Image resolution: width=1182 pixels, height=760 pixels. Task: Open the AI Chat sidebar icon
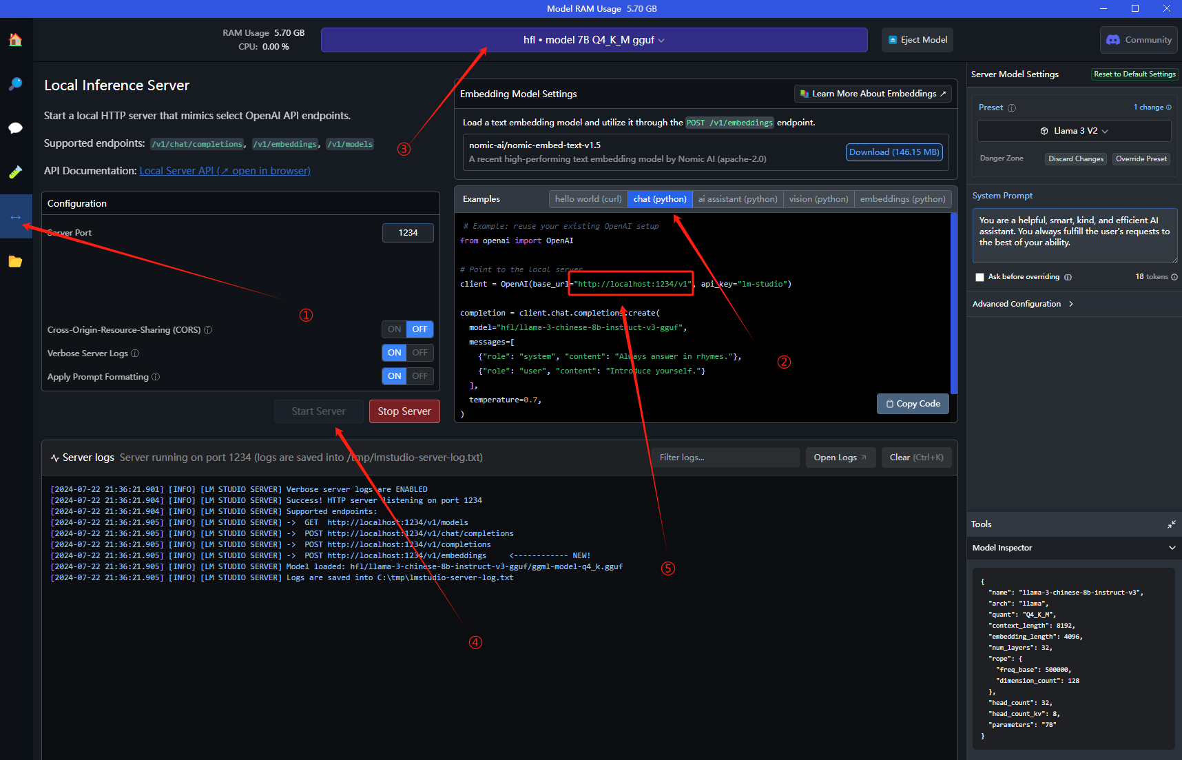15,128
